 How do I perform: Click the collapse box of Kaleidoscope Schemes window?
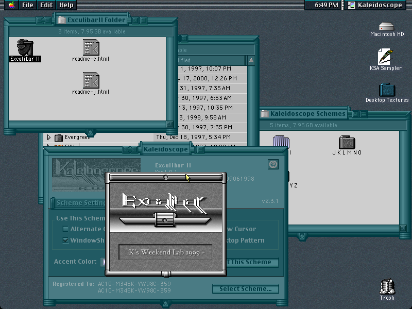click(364, 114)
